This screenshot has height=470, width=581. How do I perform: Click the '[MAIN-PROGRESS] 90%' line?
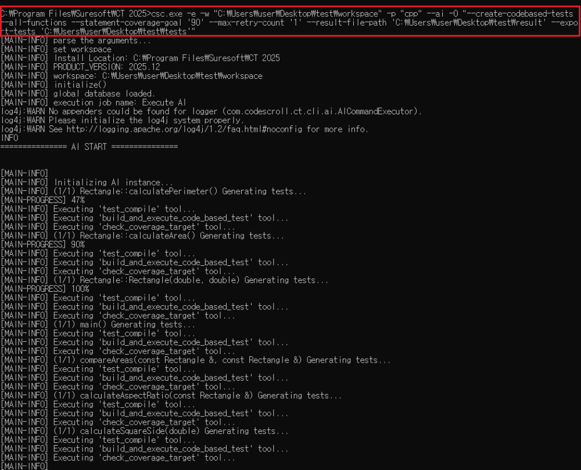click(42, 245)
